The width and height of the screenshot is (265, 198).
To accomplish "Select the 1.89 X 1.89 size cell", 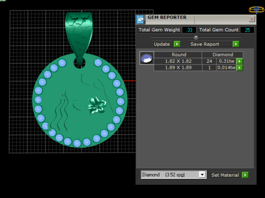I will point(178,68).
